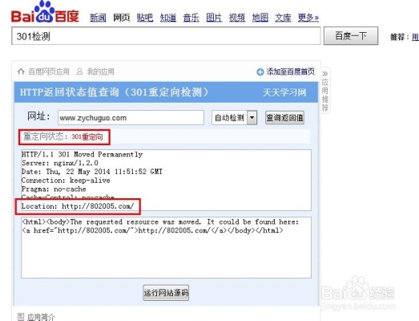This screenshot has height=321, width=419.
Task: Click the Baidu paw logo
Action: point(45,13)
